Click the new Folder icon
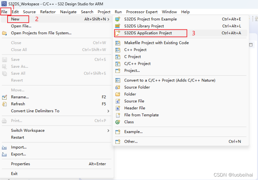 (x=118, y=94)
